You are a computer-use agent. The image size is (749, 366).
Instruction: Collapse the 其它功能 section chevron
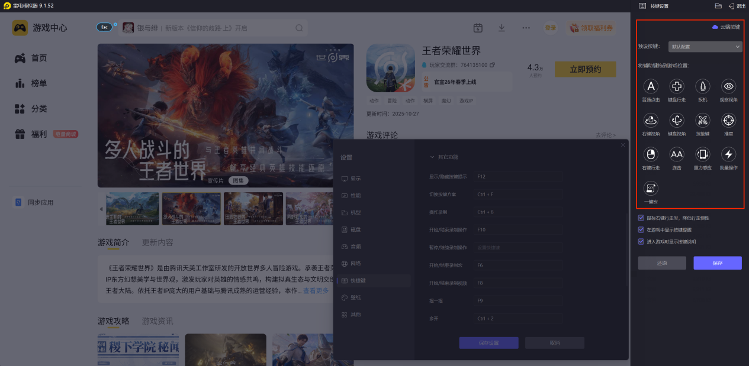click(432, 157)
